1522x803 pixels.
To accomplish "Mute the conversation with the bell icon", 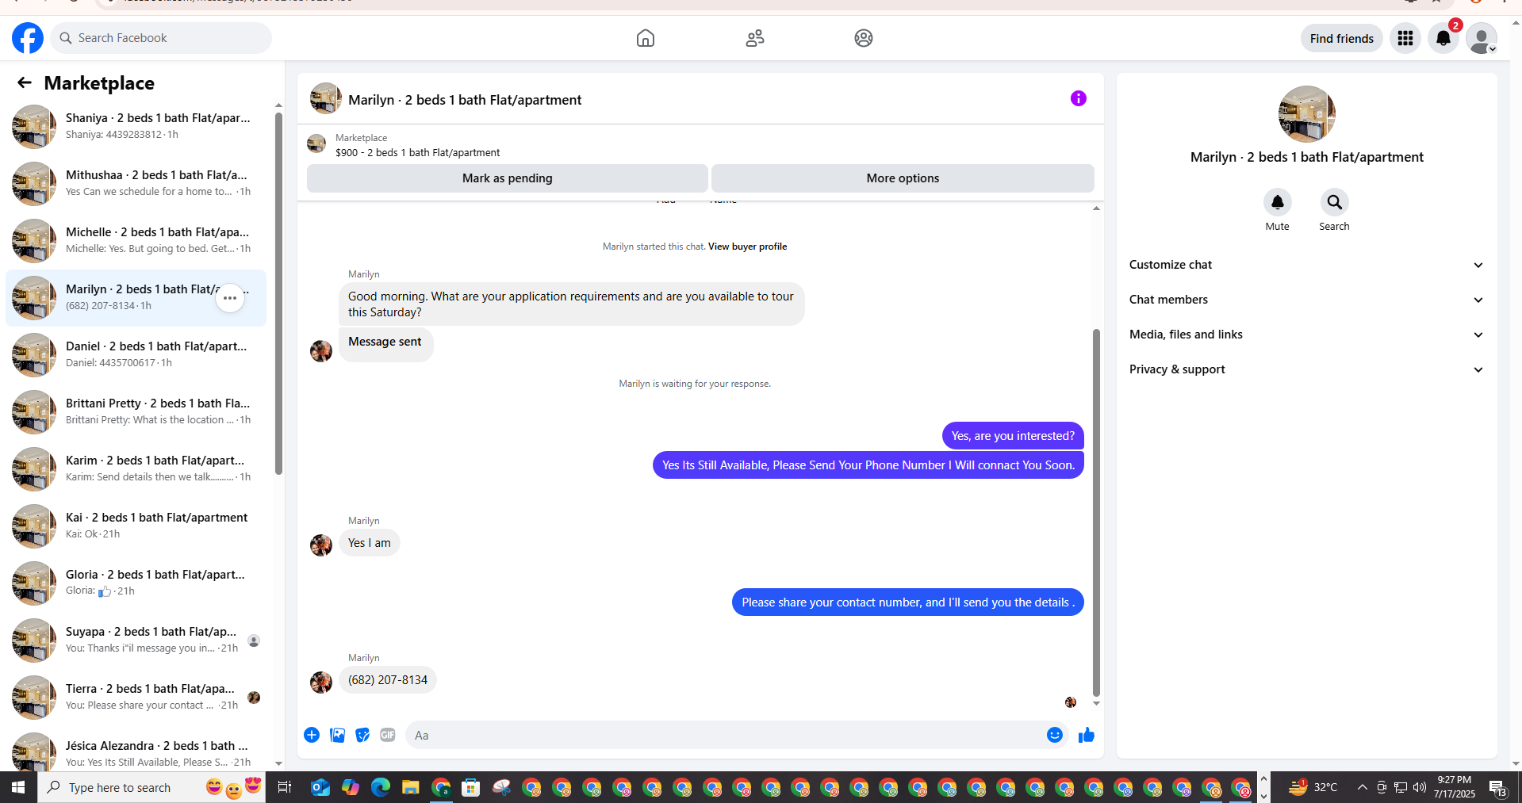I will pos(1278,203).
